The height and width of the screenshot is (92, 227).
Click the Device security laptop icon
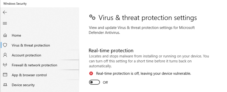pos(5,85)
